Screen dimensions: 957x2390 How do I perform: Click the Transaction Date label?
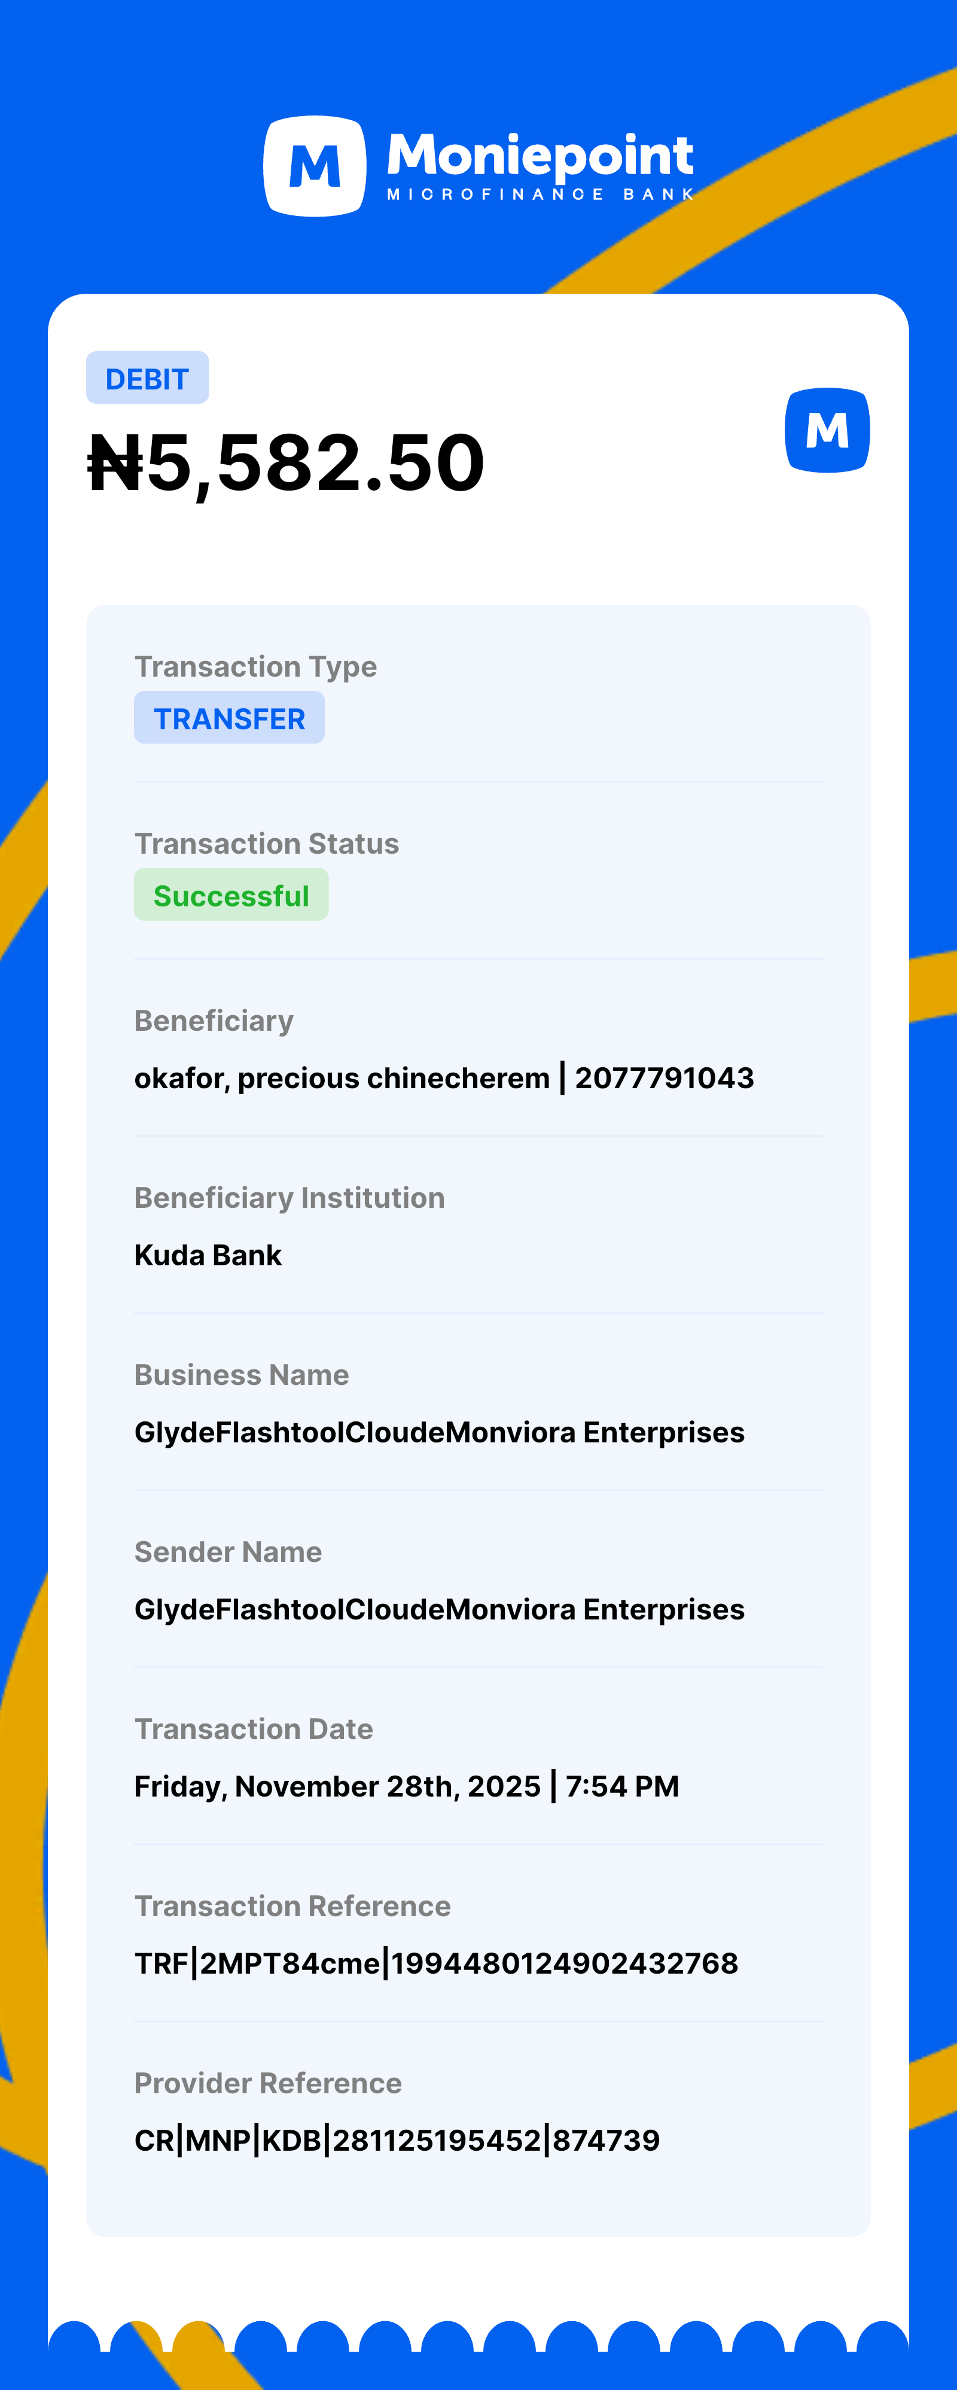(253, 1730)
